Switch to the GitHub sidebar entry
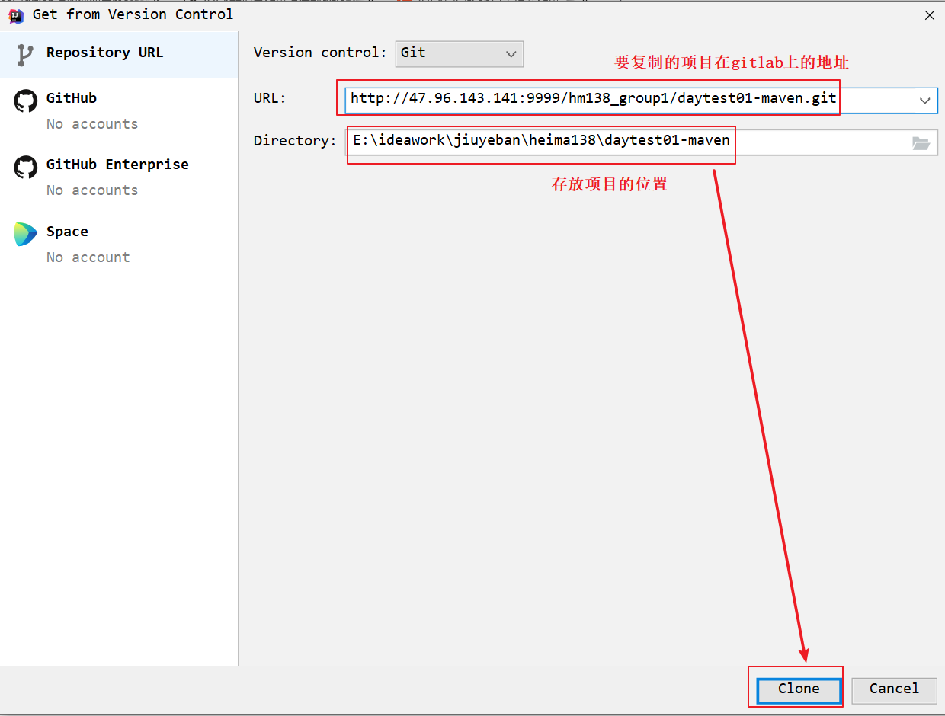 tap(72, 98)
